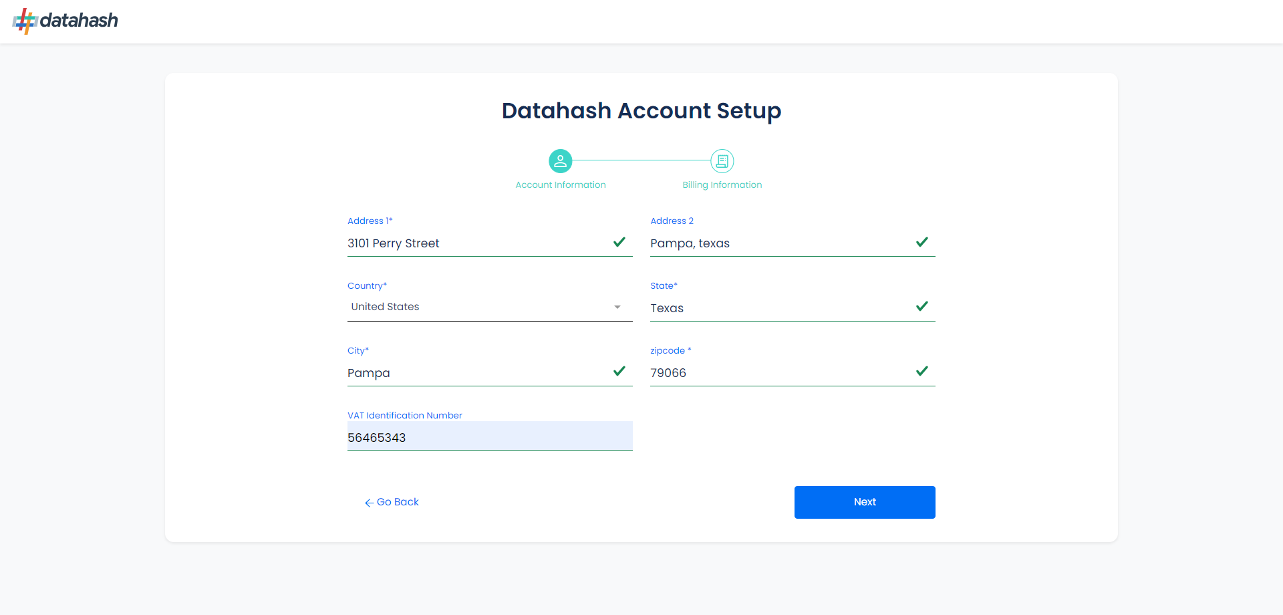The height and width of the screenshot is (615, 1283).
Task: Focus the VAT Identification Number field
Action: pos(490,436)
